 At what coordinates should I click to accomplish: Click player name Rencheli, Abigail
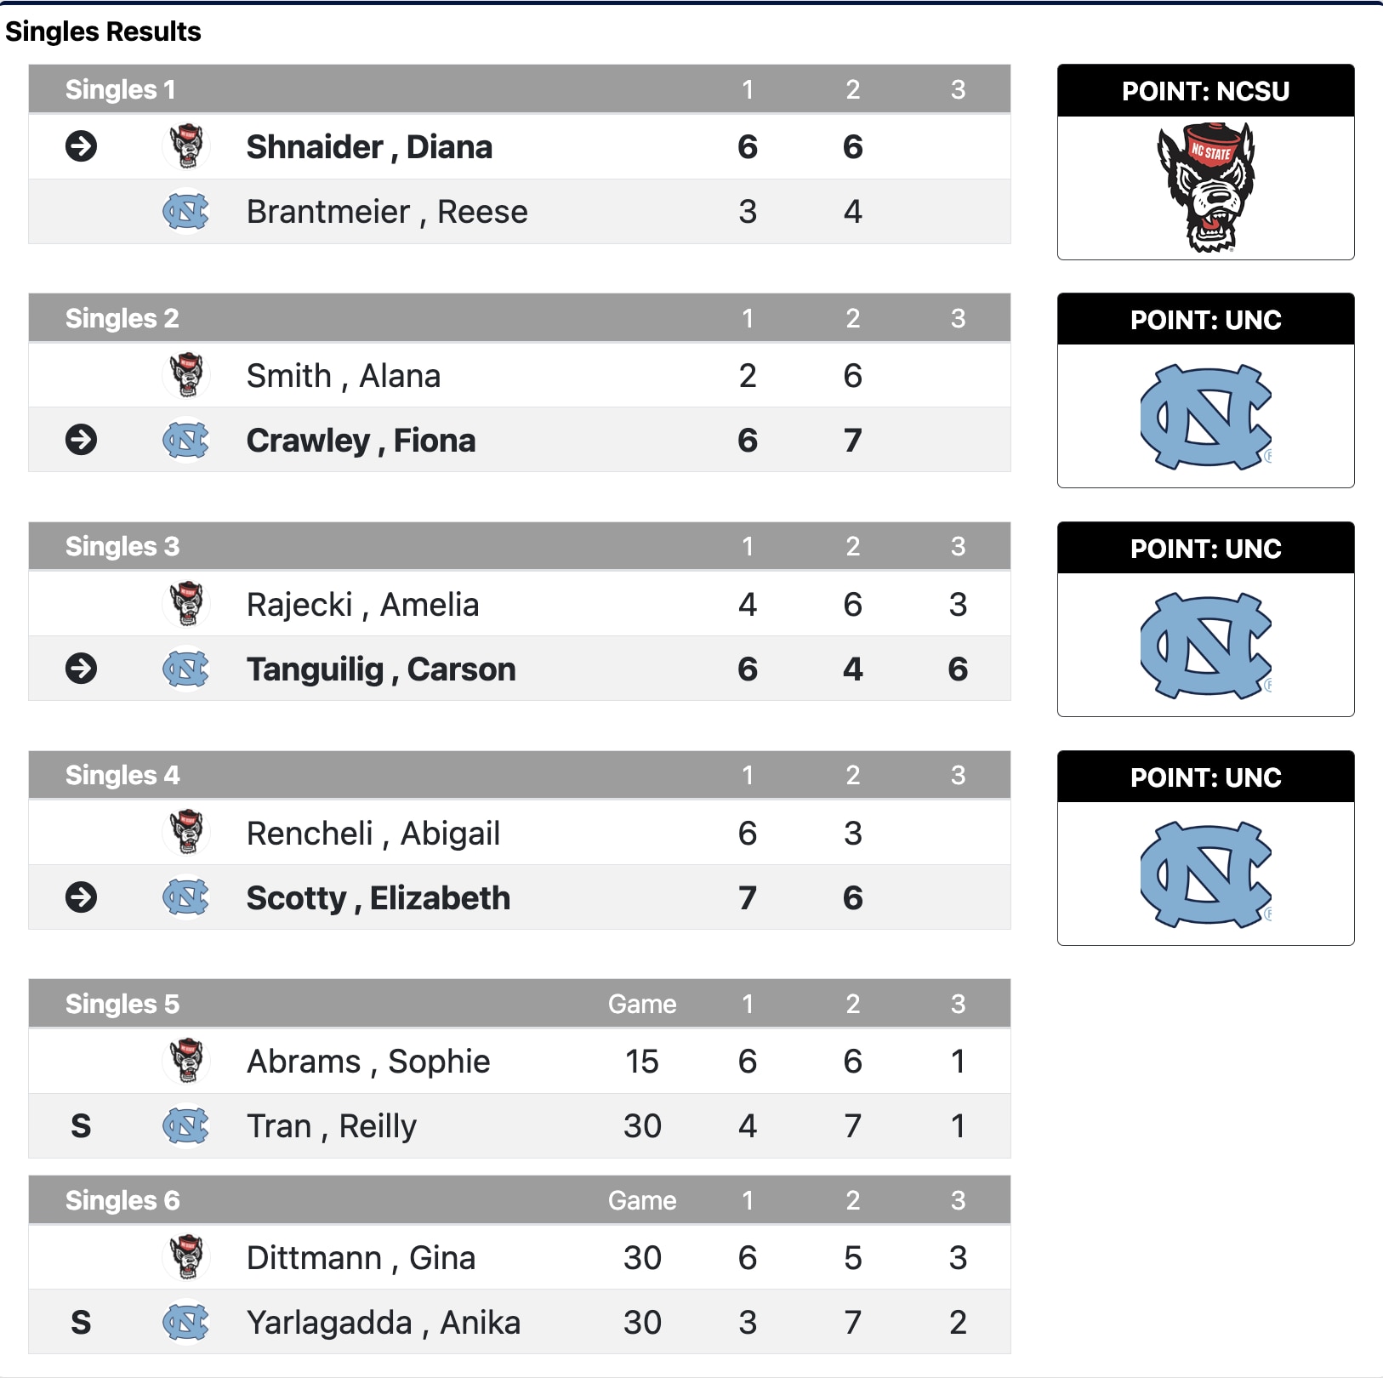click(373, 834)
